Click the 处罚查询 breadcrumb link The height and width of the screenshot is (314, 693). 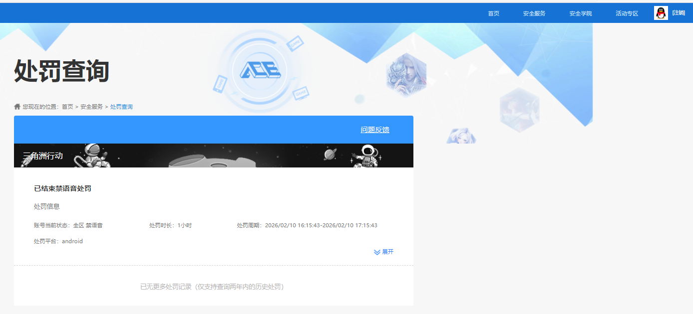[x=121, y=106]
